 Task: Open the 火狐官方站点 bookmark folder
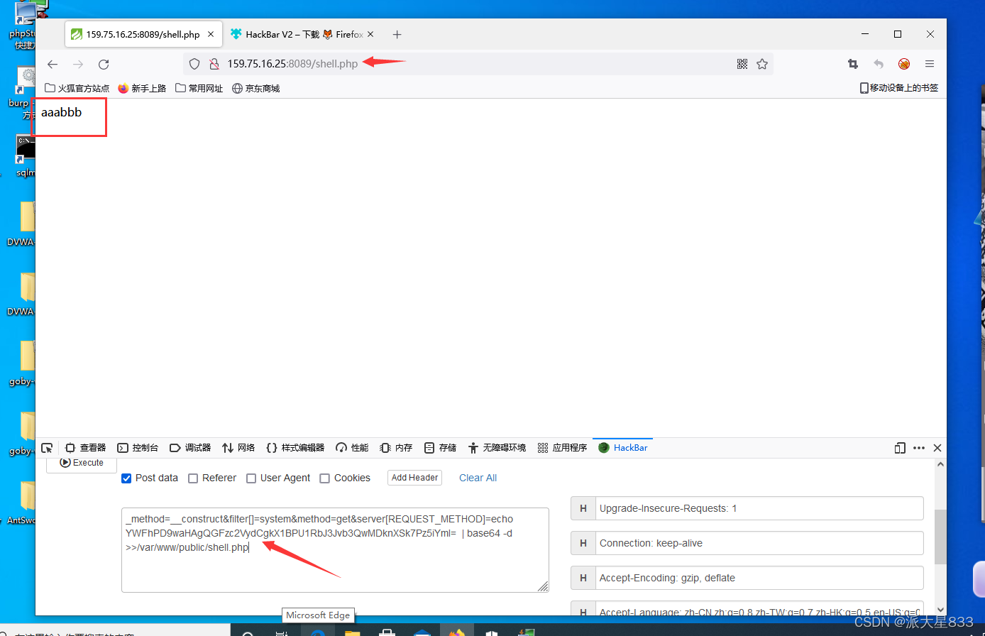tap(77, 88)
